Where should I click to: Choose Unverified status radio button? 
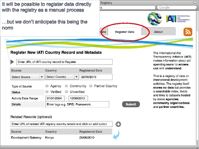point(66,92)
